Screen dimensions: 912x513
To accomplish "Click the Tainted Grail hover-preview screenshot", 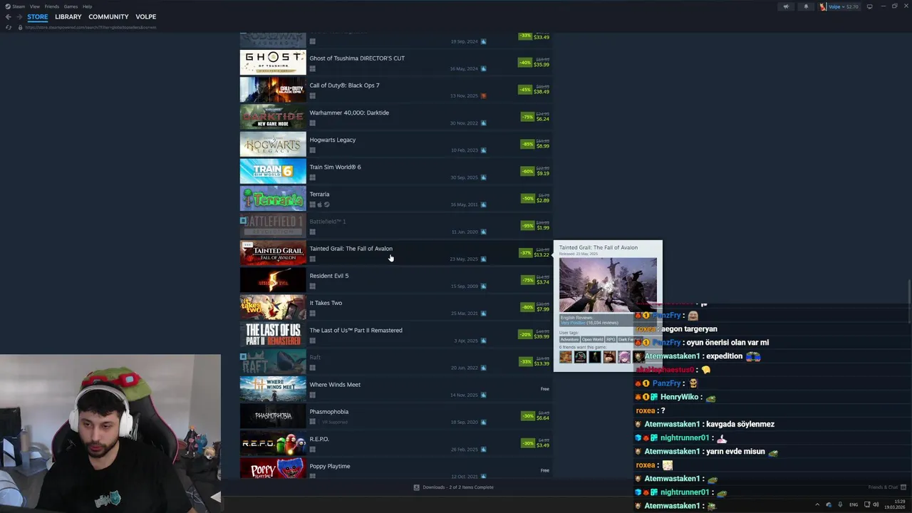I will [x=608, y=285].
